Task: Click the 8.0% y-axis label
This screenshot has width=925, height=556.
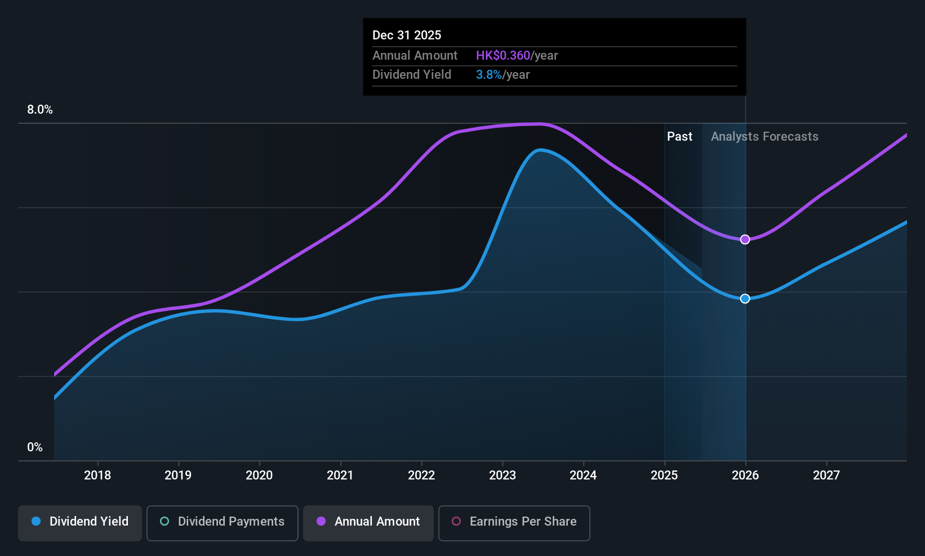Action: (x=40, y=110)
